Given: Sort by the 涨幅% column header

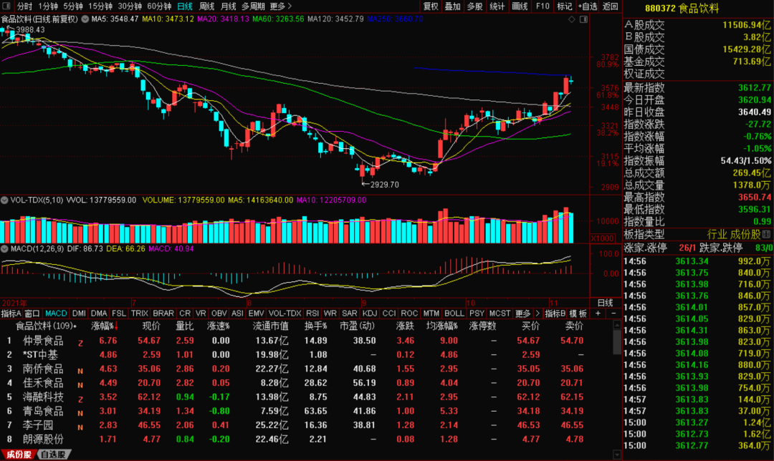Looking at the screenshot, I should click(x=105, y=326).
